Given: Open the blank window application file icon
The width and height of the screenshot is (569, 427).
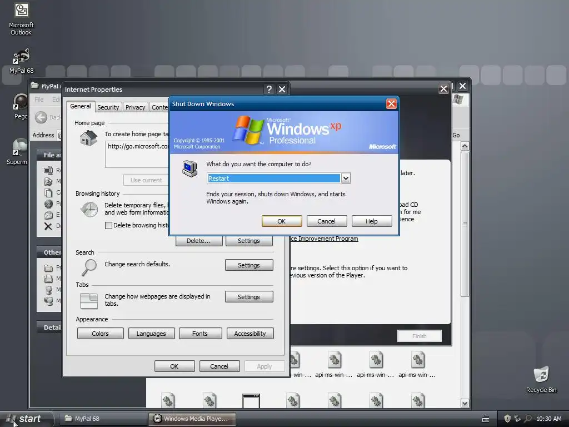Looking at the screenshot, I should coord(251,401).
